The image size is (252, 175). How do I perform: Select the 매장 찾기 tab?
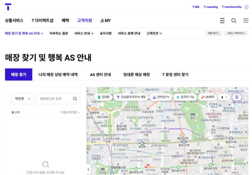(x=19, y=75)
